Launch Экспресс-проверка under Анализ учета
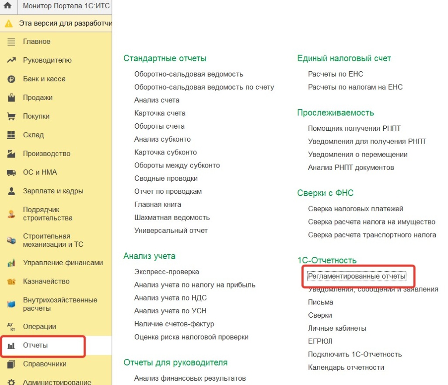 [x=166, y=272]
